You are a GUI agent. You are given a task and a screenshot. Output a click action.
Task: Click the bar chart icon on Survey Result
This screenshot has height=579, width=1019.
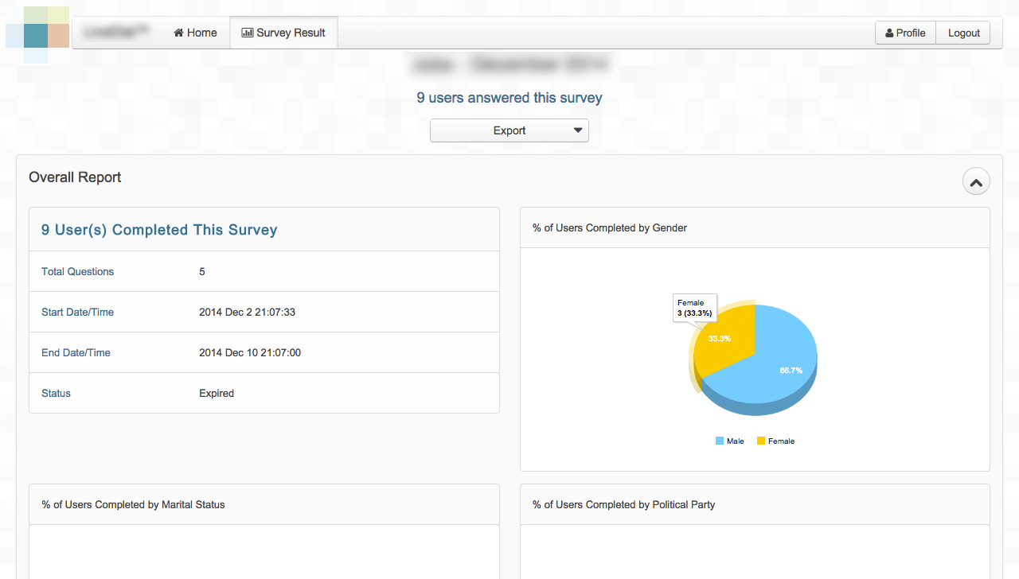click(x=248, y=33)
